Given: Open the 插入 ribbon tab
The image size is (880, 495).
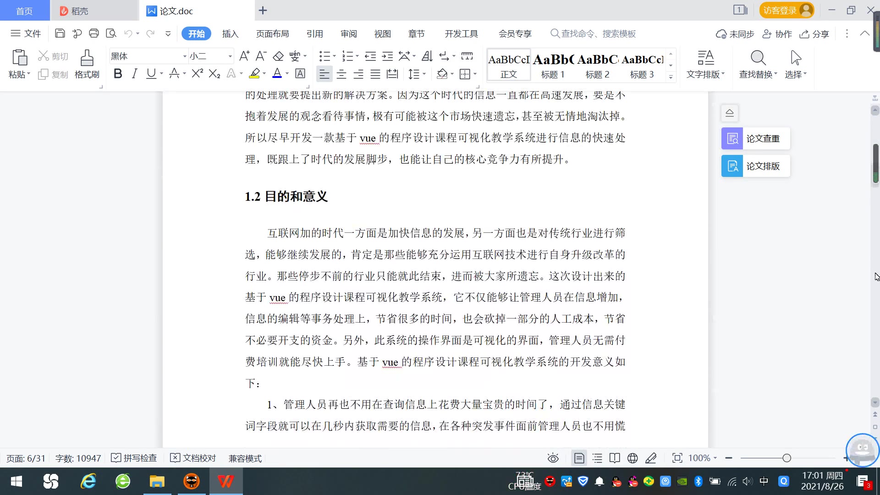Looking at the screenshot, I should click(x=230, y=34).
